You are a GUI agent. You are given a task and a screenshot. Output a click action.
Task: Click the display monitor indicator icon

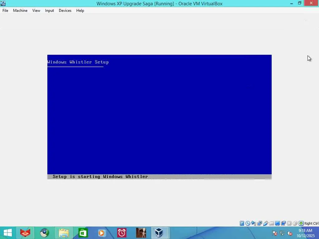[277, 223]
